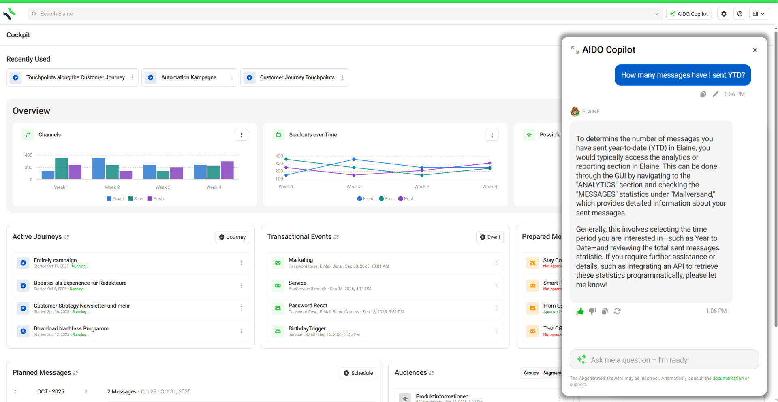778x402 pixels.
Task: Open settings gear icon
Action: [x=724, y=14]
